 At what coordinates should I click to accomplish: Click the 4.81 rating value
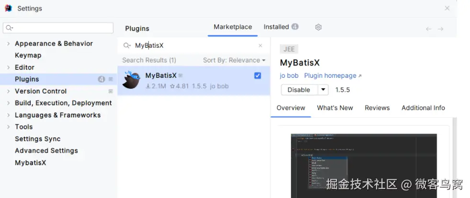click(x=179, y=86)
